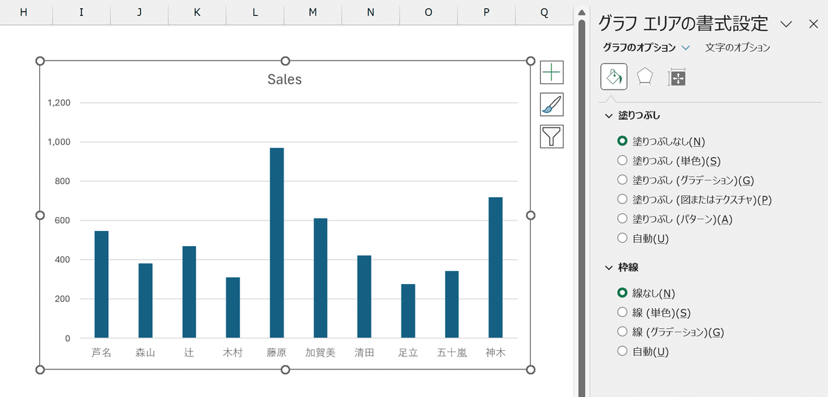Image resolution: width=828 pixels, height=397 pixels.
Task: Open the Chart Filters funnel button
Action: point(552,136)
